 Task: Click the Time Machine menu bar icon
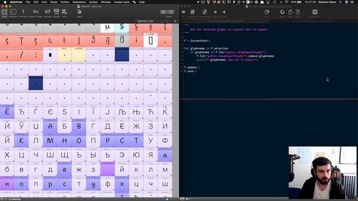click(x=275, y=2)
